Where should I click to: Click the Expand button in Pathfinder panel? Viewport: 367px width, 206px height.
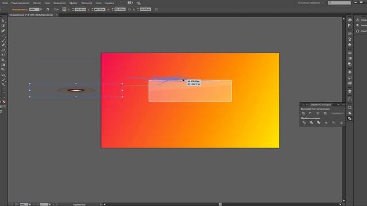(x=337, y=113)
